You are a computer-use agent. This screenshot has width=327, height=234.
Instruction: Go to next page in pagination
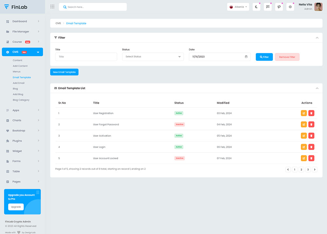pos(315,170)
